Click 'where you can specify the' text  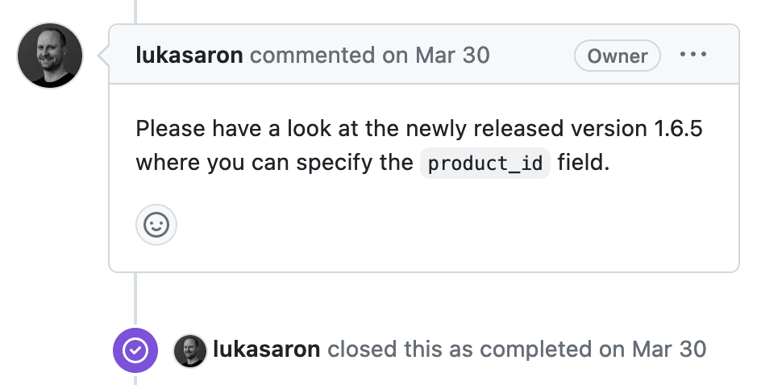(x=274, y=164)
